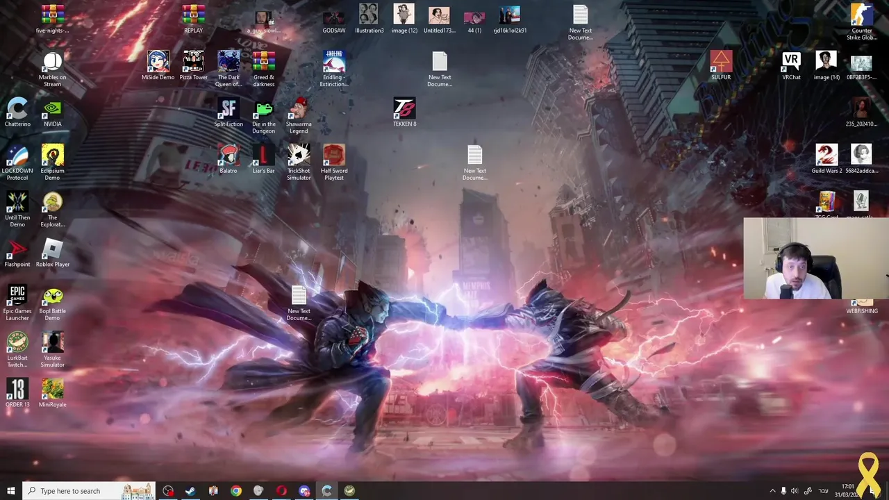This screenshot has height=500, width=889.
Task: Launch Split Fiction from the desktop
Action: coord(229,112)
